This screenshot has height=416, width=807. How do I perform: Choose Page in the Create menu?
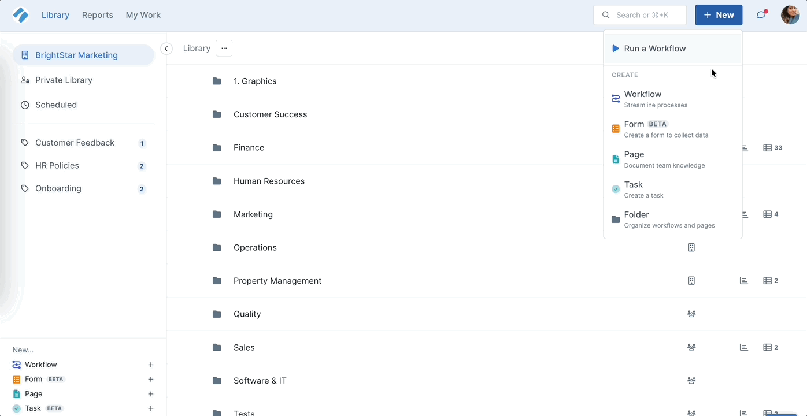point(673,159)
